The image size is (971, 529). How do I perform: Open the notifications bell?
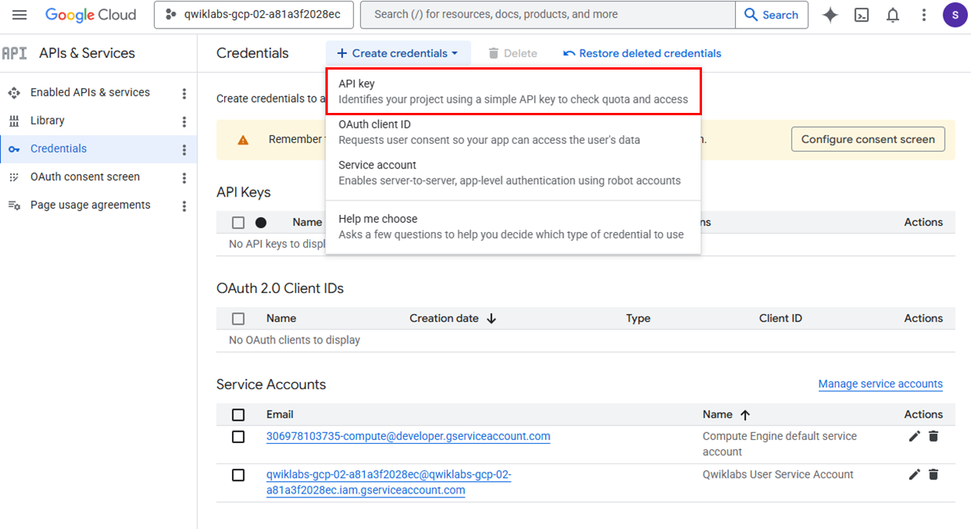coord(893,15)
